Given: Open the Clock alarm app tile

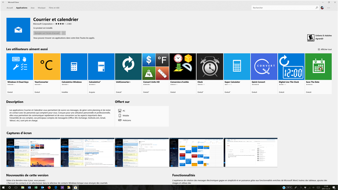Looking at the screenshot, I should (x=210, y=74).
